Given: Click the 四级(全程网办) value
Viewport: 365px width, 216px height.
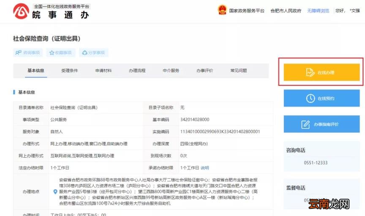Looking at the screenshot, I should tap(194, 144).
